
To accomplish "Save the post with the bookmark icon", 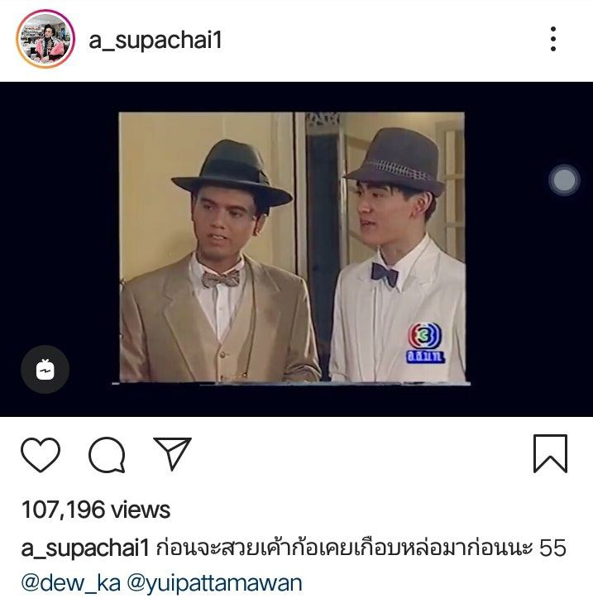I will tap(550, 453).
